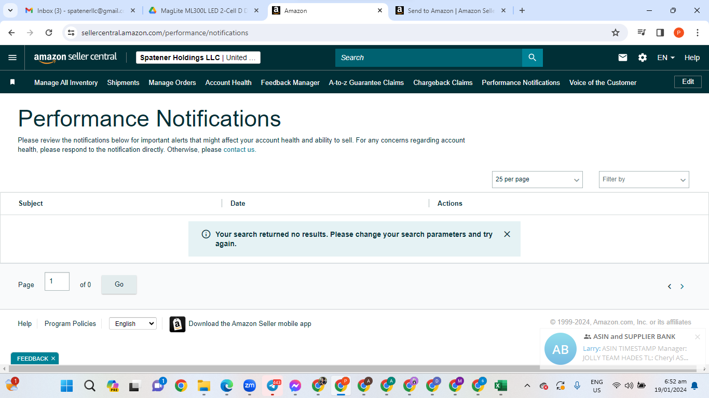Open the settings gear icon
This screenshot has width=709, height=398.
(643, 58)
